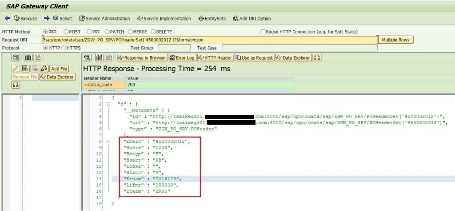Click the Add File button

[x=59, y=69]
